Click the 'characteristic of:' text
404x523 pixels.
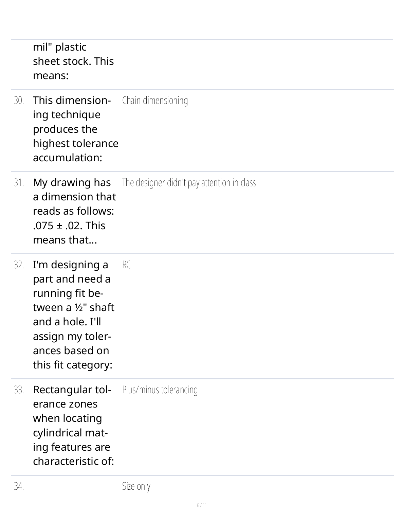coord(73,462)
